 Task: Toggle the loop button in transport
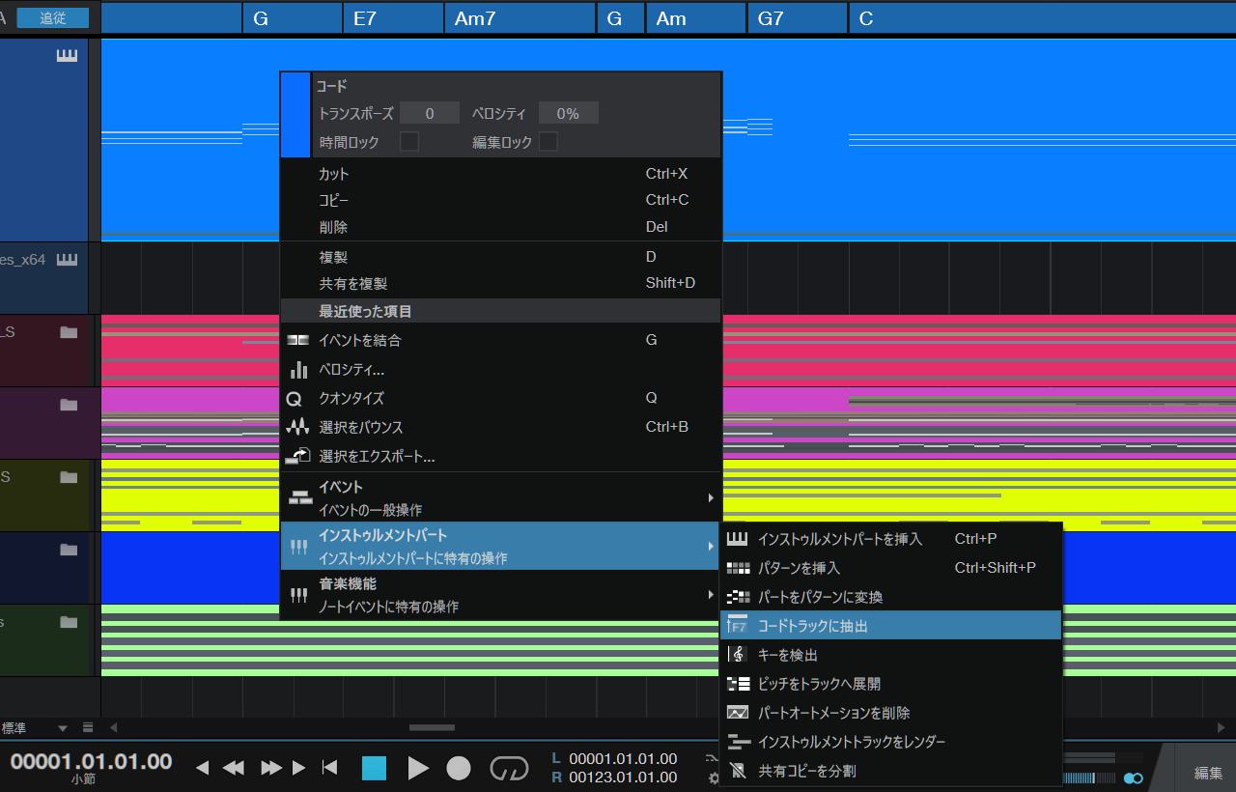pos(509,768)
